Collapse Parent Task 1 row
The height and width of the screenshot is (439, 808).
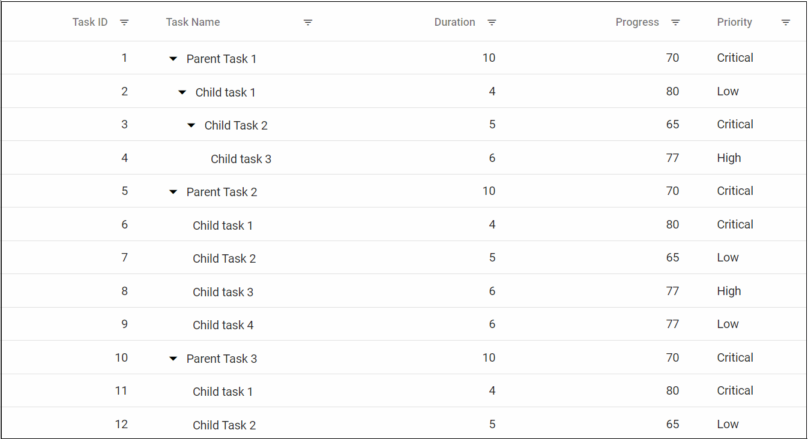(x=173, y=59)
